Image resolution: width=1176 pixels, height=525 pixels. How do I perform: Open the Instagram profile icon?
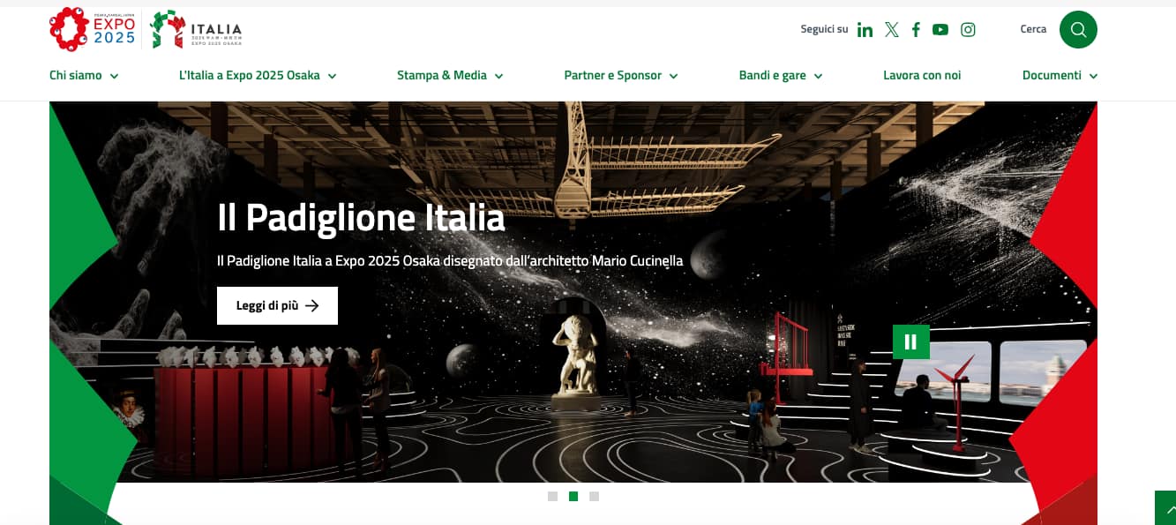tap(968, 30)
